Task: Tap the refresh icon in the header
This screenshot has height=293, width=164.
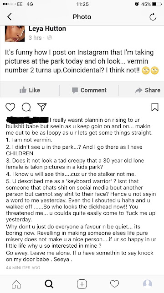Action: pyautogui.click(x=153, y=17)
